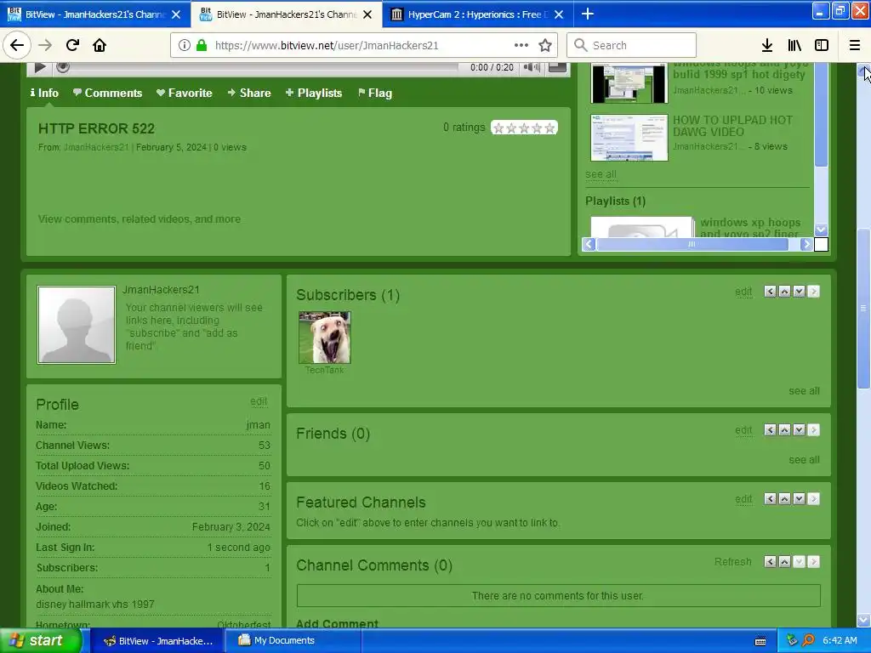Open the Windows start menu

point(39,640)
